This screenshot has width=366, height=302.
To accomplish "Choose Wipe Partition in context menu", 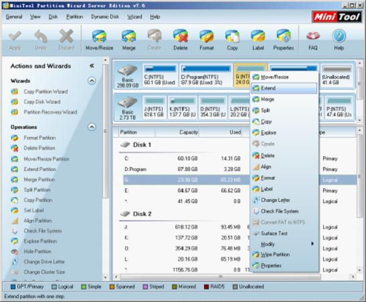I will click(284, 255).
